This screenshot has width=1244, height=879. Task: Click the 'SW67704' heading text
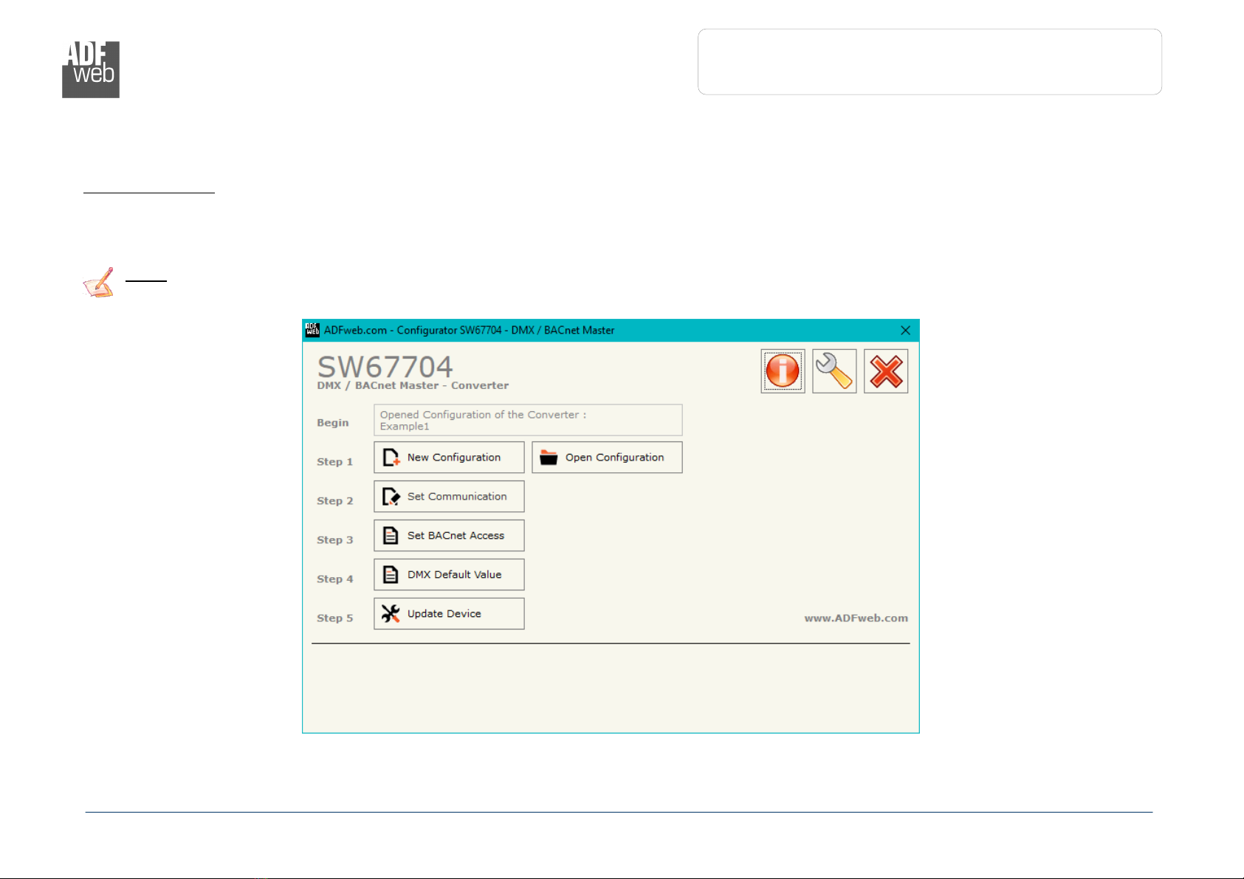[385, 367]
